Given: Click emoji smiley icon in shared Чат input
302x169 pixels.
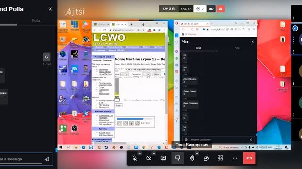Looking at the screenshot, I should [x=186, y=140].
